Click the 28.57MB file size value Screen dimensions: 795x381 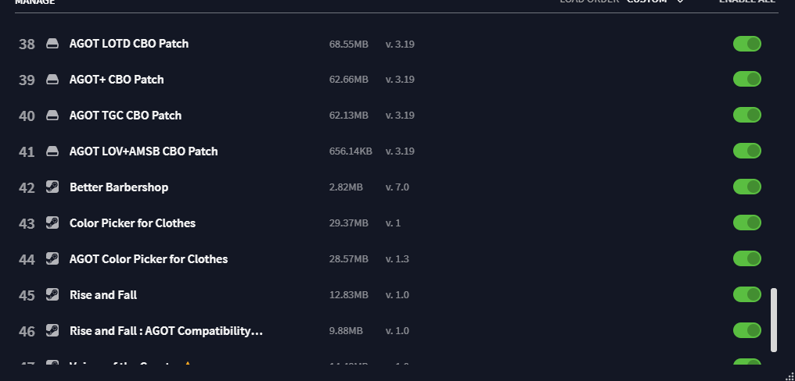349,259
